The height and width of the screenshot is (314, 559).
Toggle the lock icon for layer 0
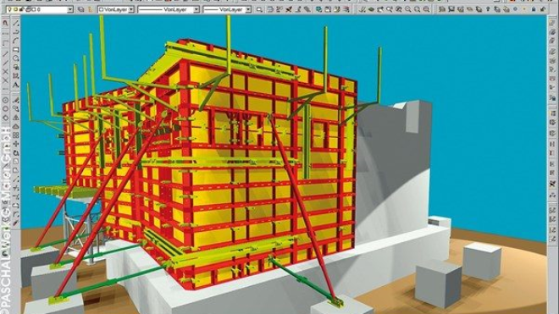(21, 9)
